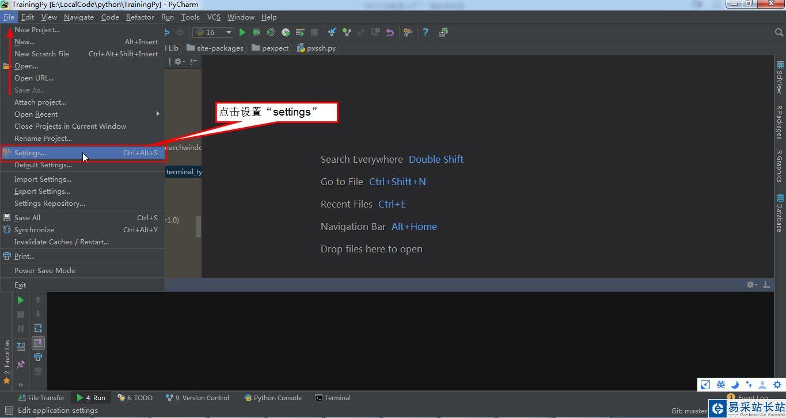Start the profiler from the toolbar
Viewport: 786px width, 418px height.
tap(286, 32)
